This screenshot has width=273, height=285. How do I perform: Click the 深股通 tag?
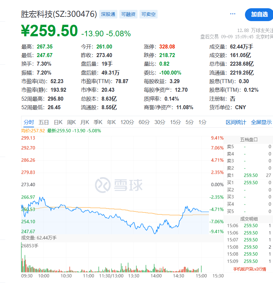[x=108, y=15]
